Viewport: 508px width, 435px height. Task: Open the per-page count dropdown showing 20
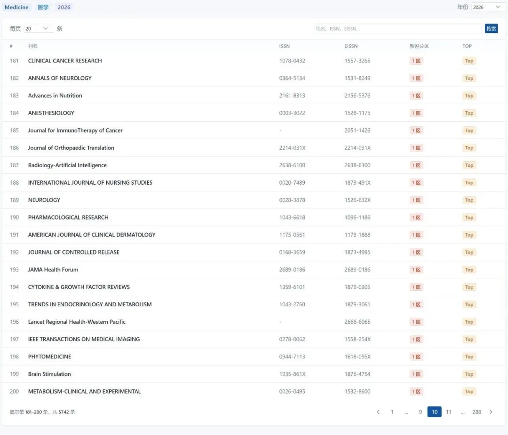(37, 29)
